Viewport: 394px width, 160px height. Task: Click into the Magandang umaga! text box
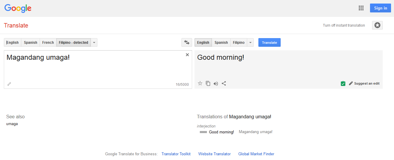point(98,70)
